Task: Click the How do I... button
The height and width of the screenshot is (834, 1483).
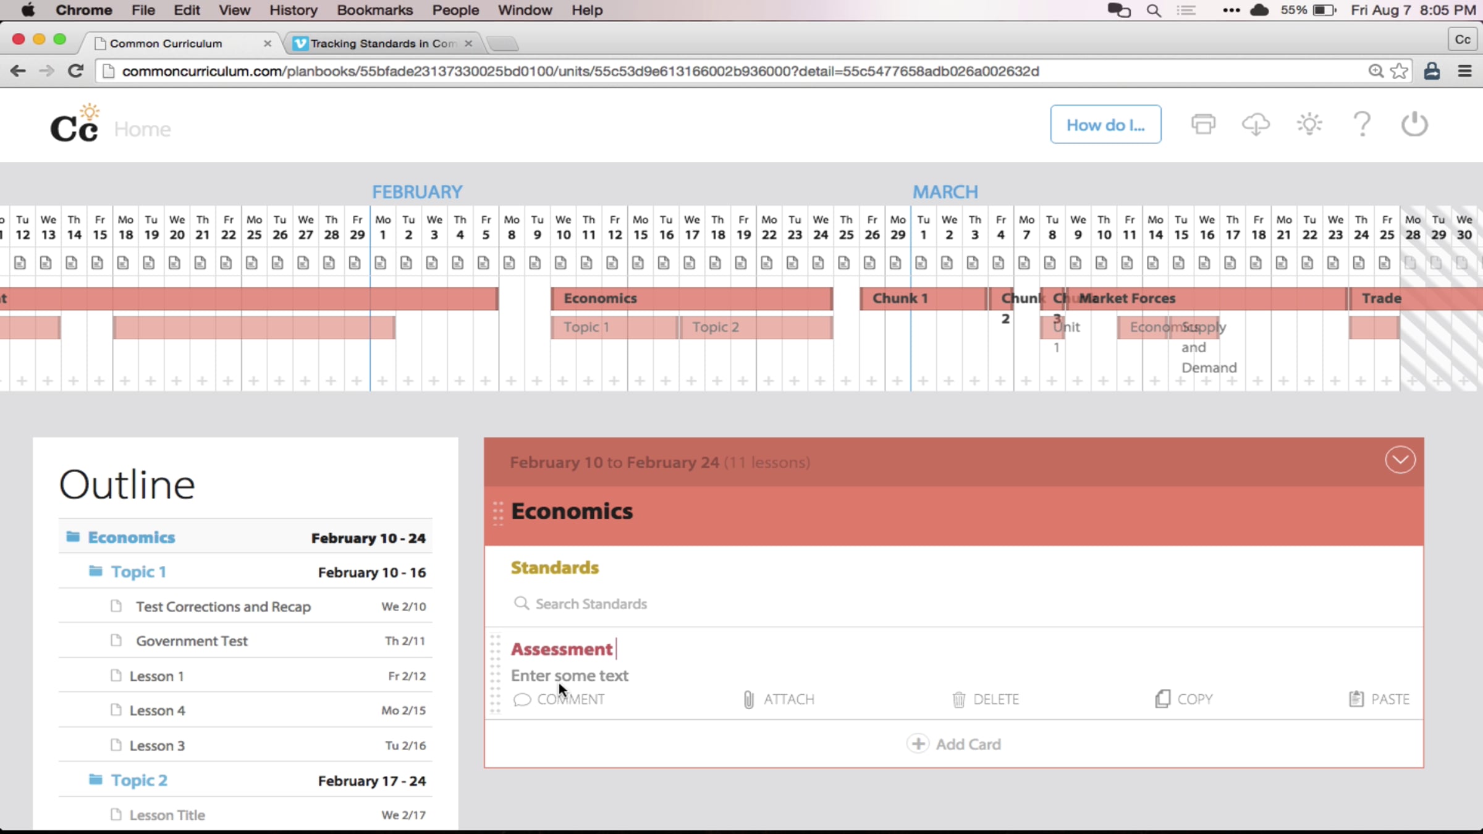Action: click(x=1105, y=125)
